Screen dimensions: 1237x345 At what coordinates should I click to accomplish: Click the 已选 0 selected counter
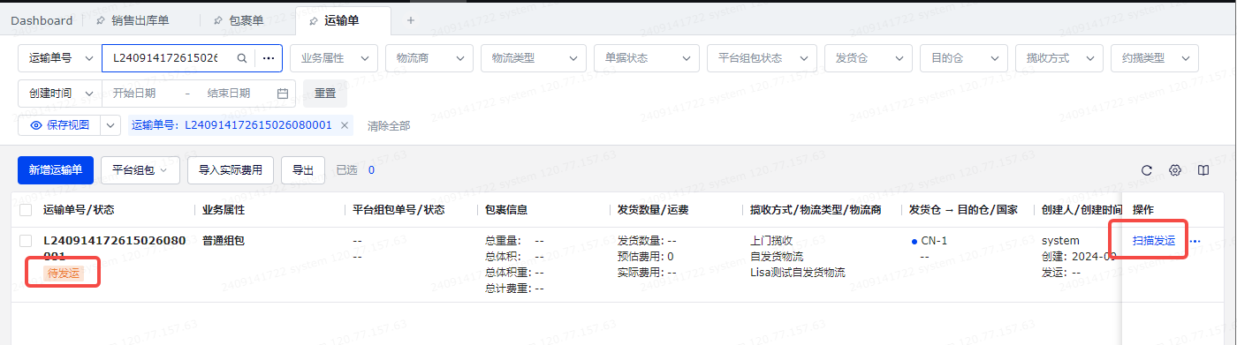click(x=355, y=169)
